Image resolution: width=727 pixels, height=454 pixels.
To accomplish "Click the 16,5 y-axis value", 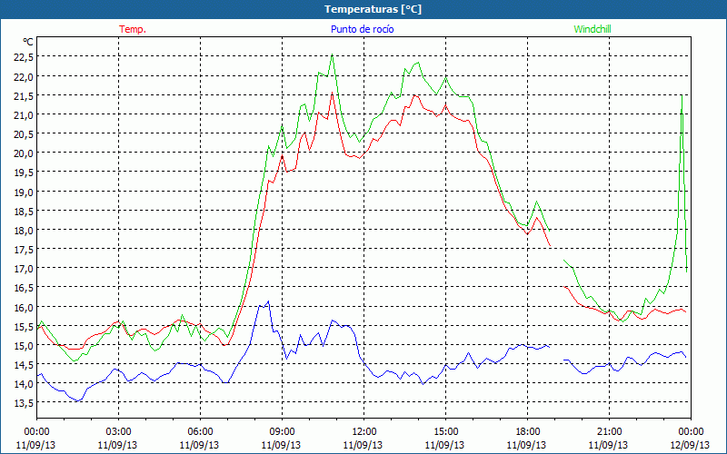I will coord(24,288).
